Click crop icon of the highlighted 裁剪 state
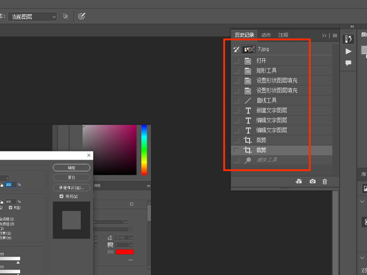The height and width of the screenshot is (275, 367). pyautogui.click(x=248, y=150)
